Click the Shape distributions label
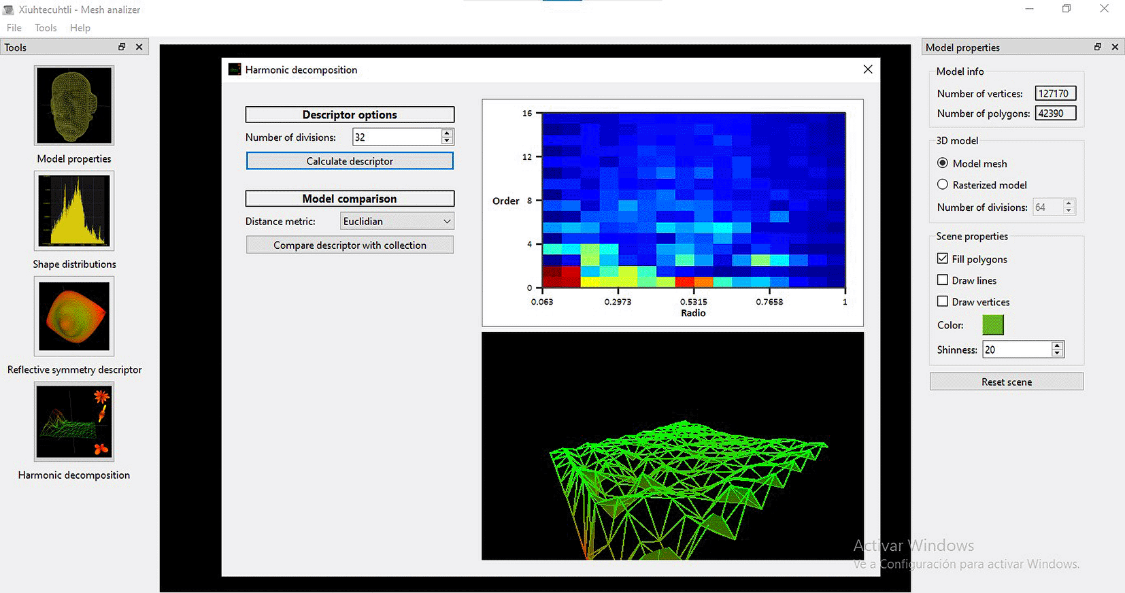This screenshot has height=593, width=1125. [x=74, y=264]
